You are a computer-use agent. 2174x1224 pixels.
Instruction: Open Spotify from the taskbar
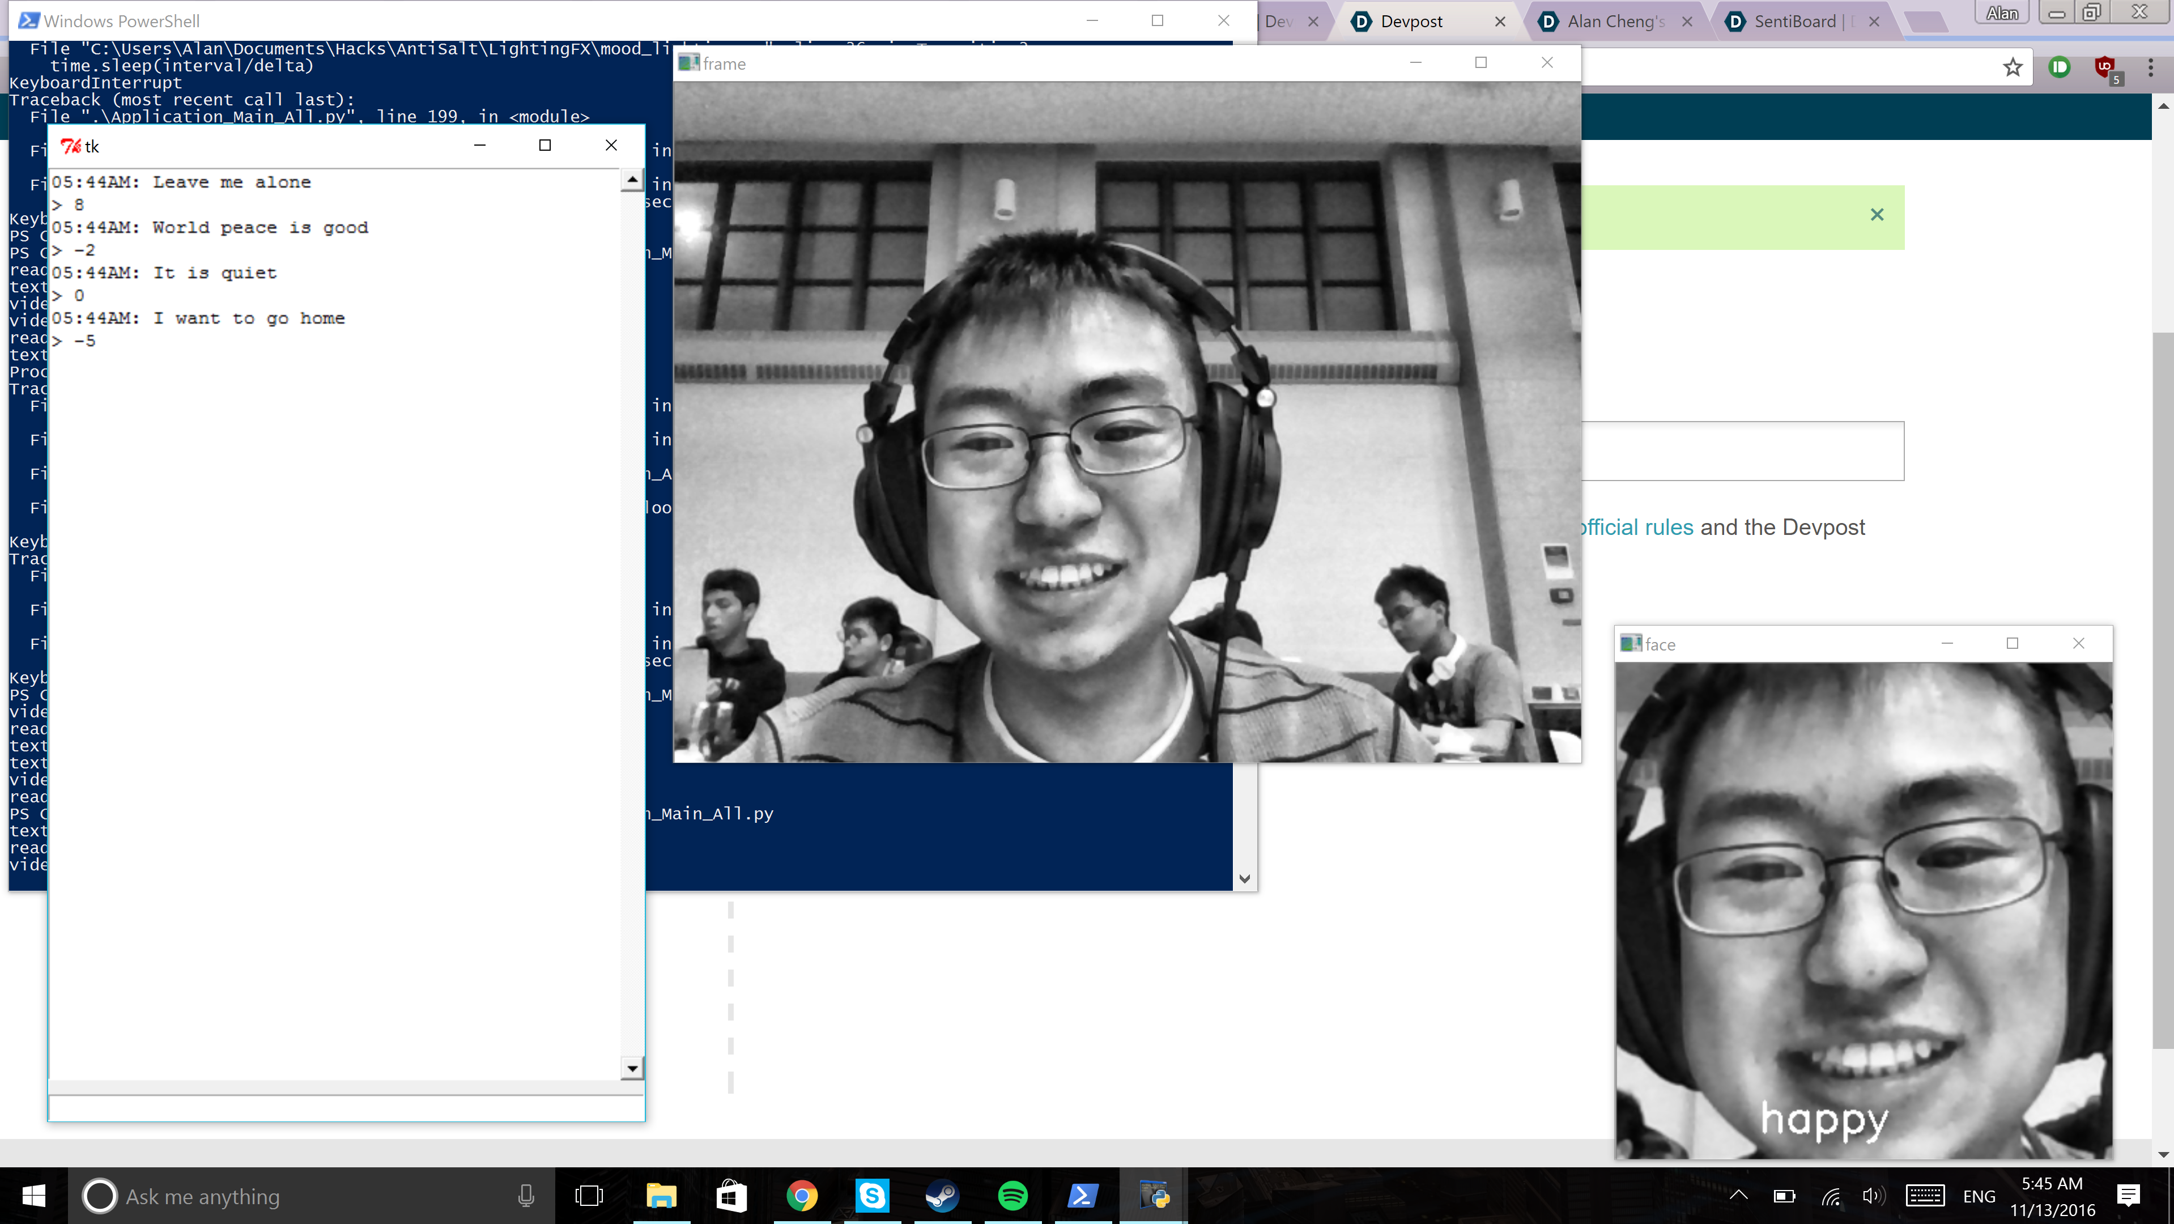point(1012,1196)
